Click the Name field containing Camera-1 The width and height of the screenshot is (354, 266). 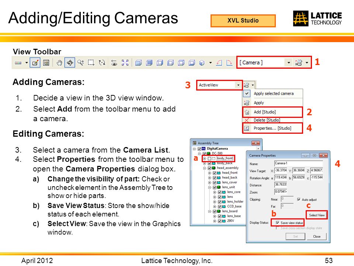[x=298, y=163]
